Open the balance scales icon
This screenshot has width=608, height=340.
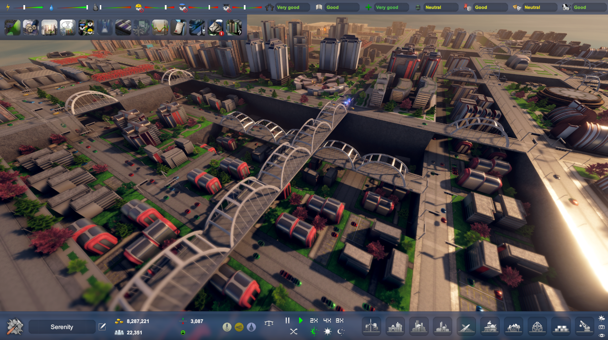269,323
